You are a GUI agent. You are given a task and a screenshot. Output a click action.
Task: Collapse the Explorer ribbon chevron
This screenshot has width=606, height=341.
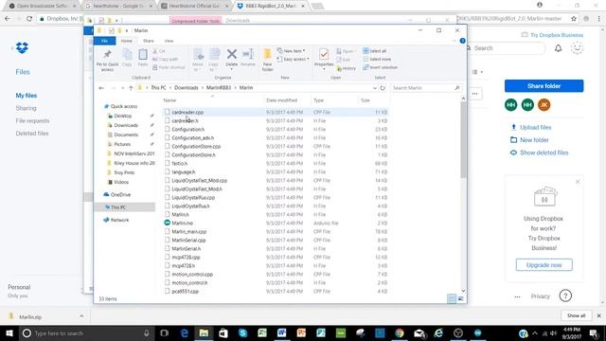(x=454, y=41)
